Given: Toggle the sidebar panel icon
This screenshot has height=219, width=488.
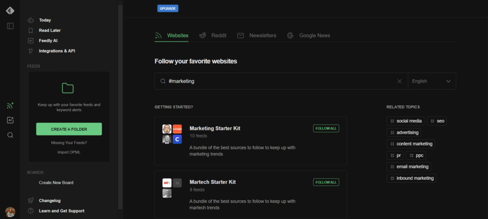Looking at the screenshot, I should pyautogui.click(x=10, y=26).
